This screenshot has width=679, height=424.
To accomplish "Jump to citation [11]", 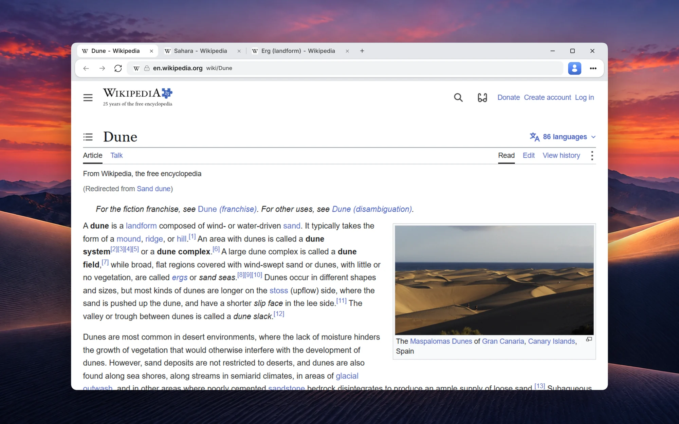I will pos(342,301).
